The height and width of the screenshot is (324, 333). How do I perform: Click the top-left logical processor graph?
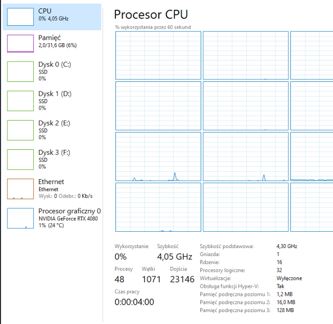click(158, 55)
